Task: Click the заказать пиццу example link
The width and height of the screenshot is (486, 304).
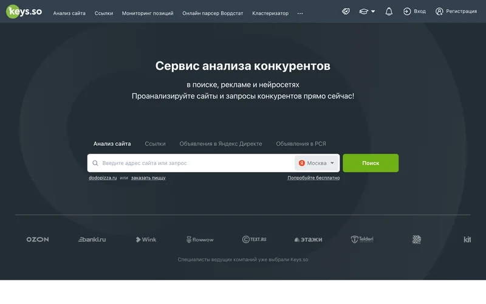Action: [148, 178]
